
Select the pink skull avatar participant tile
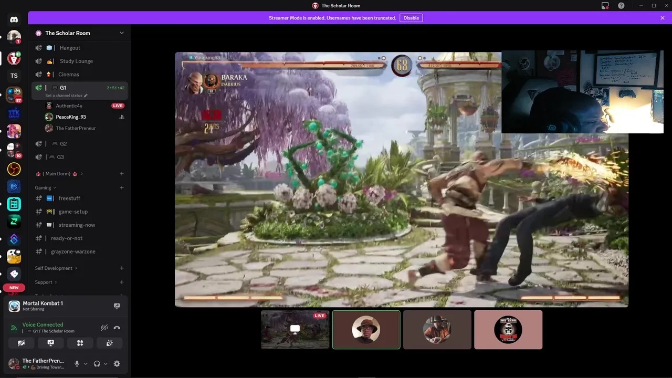tap(508, 330)
